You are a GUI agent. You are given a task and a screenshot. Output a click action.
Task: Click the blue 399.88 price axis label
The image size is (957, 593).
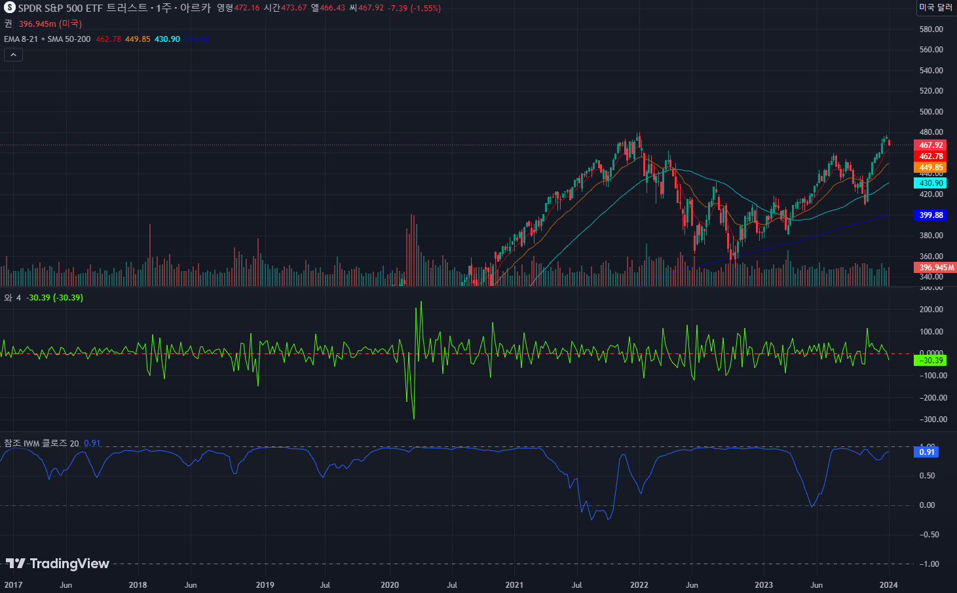(x=931, y=215)
